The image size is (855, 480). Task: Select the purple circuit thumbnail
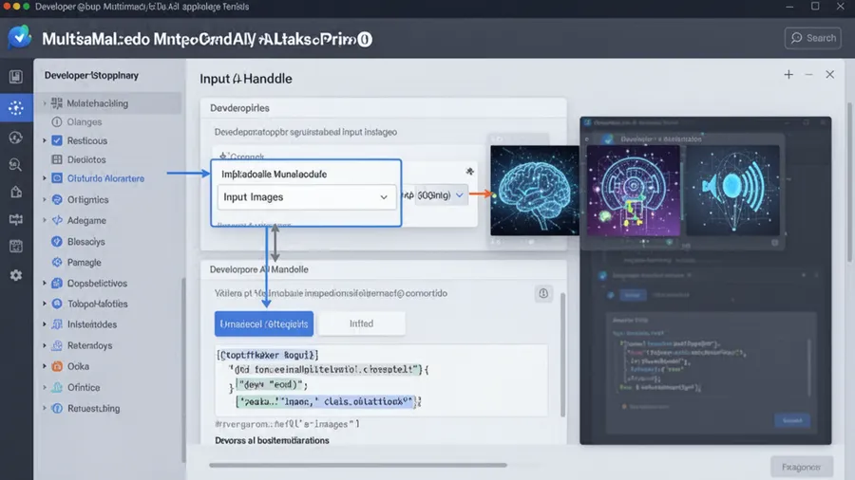point(633,191)
